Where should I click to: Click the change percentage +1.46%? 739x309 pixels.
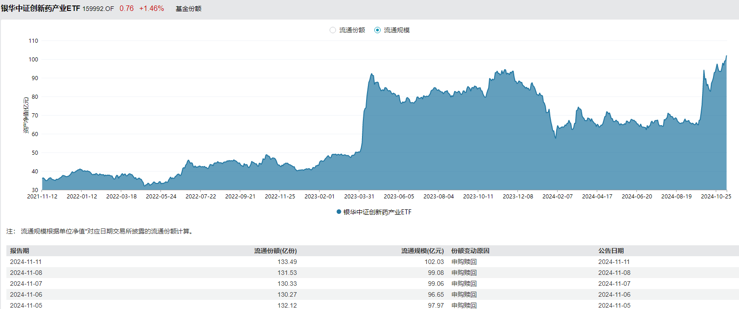click(152, 9)
